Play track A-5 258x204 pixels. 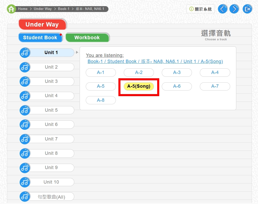pos(101,86)
